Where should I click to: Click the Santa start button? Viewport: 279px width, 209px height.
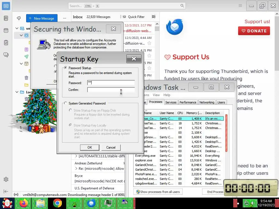pyautogui.click(x=7, y=203)
